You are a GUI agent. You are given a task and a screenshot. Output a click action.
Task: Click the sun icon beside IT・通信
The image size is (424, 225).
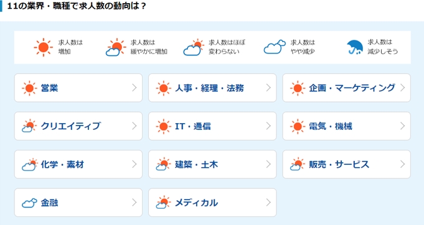[163, 126]
